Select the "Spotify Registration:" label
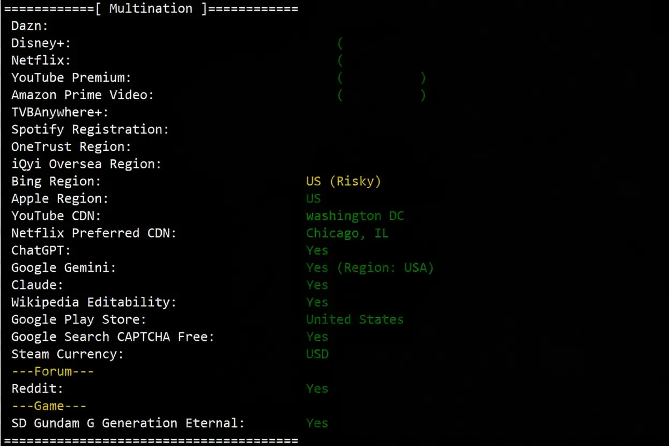This screenshot has width=669, height=446. point(90,130)
